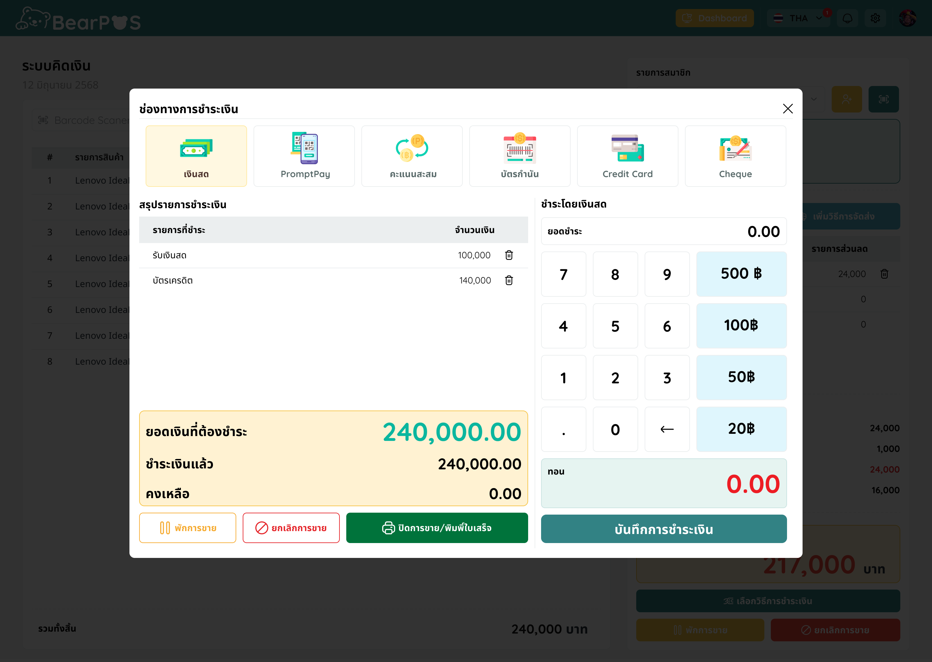Image resolution: width=932 pixels, height=662 pixels.
Task: Tap keypad number 8
Action: (x=616, y=274)
